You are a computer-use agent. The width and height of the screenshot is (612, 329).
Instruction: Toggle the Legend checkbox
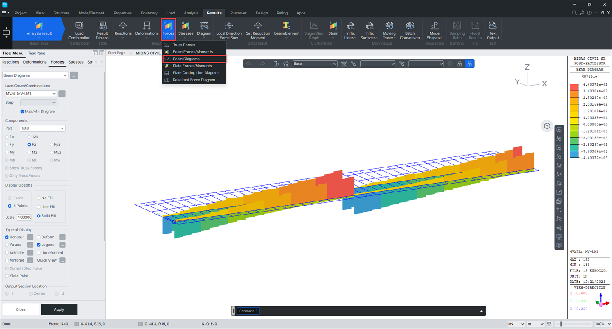tap(39, 245)
